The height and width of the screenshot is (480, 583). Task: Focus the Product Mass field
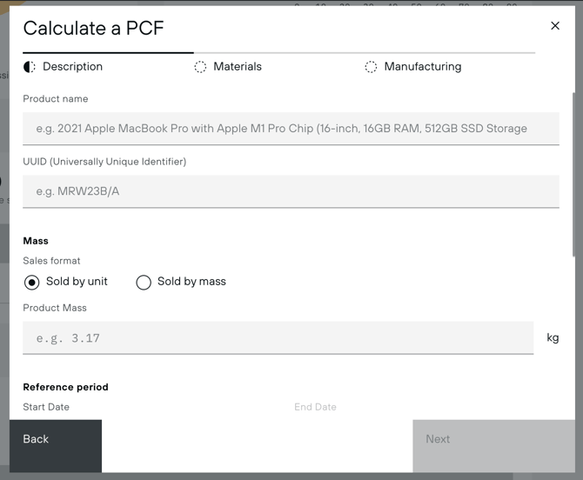tap(278, 338)
